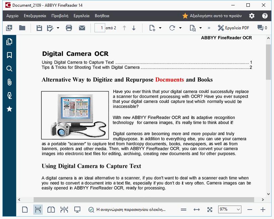Expand the recognize document dropdown arrow
The width and height of the screenshot is (274, 219).
(x=201, y=28)
